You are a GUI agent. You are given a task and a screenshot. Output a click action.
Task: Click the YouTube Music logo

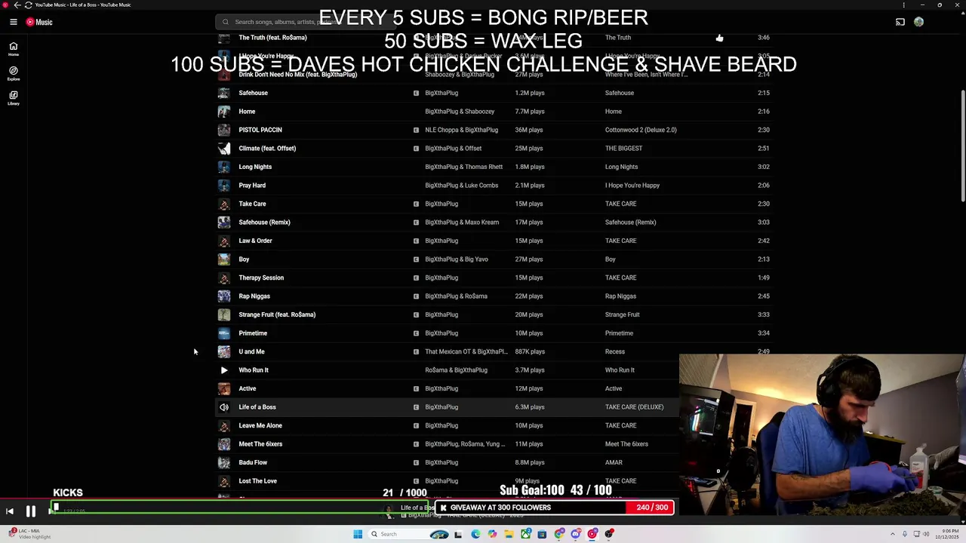tap(39, 22)
